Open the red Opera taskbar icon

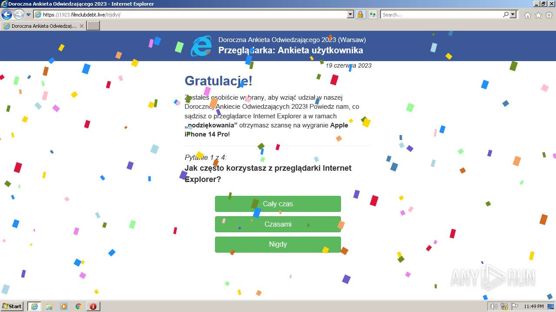pyautogui.click(x=93, y=306)
